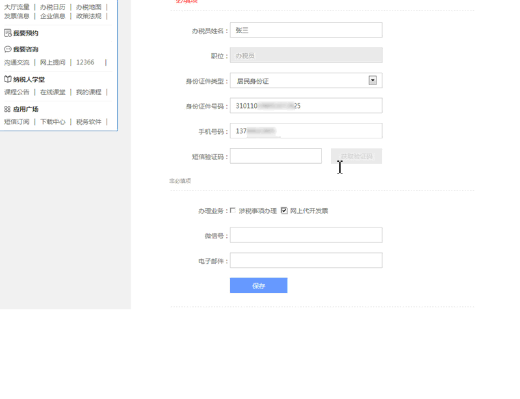Open the 在线课堂 link

[x=53, y=92]
